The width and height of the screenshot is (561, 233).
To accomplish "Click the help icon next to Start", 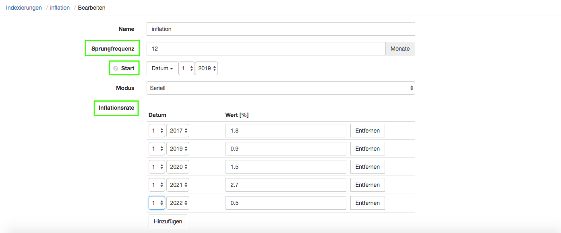I will 116,68.
